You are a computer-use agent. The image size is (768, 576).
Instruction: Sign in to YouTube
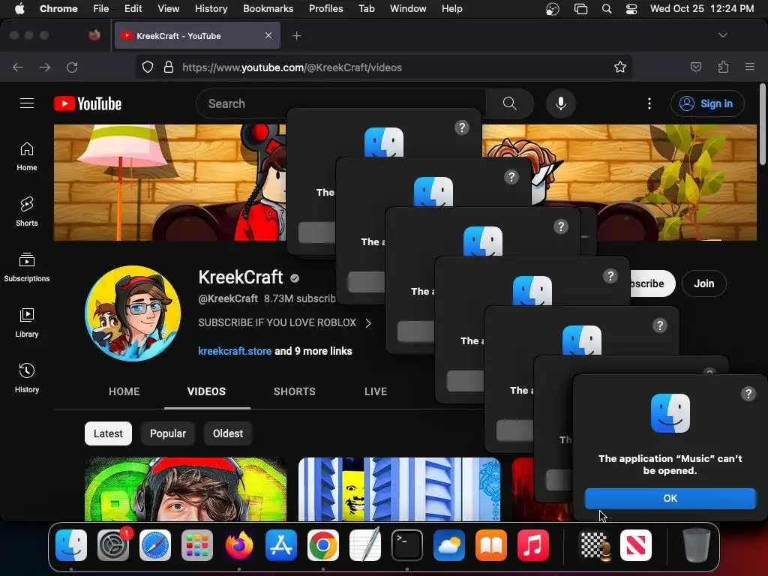tap(707, 103)
